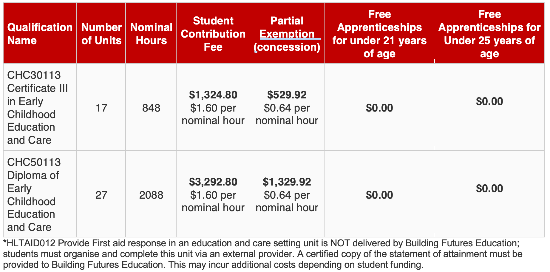Screen dimensions: 550x272
Task: Select the CHC50113 Diploma qualification cell
Action: point(40,194)
